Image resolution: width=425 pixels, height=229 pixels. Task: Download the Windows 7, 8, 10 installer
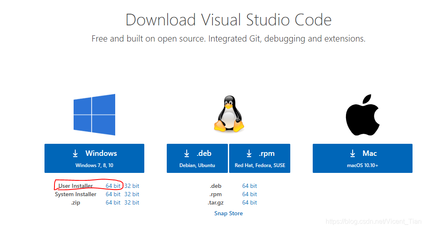[94, 158]
